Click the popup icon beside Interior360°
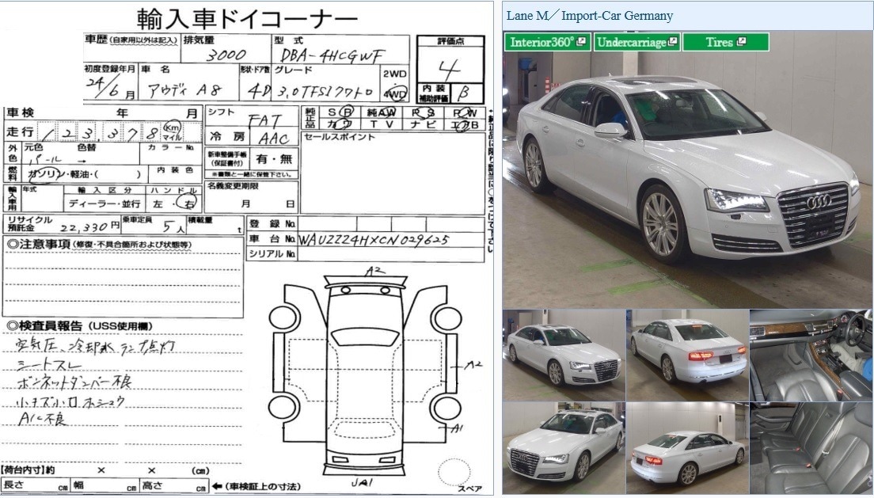Viewport: 874px width, 498px height. click(x=581, y=42)
